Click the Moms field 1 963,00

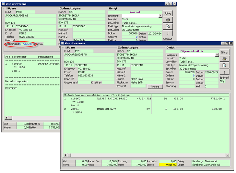point(139,165)
